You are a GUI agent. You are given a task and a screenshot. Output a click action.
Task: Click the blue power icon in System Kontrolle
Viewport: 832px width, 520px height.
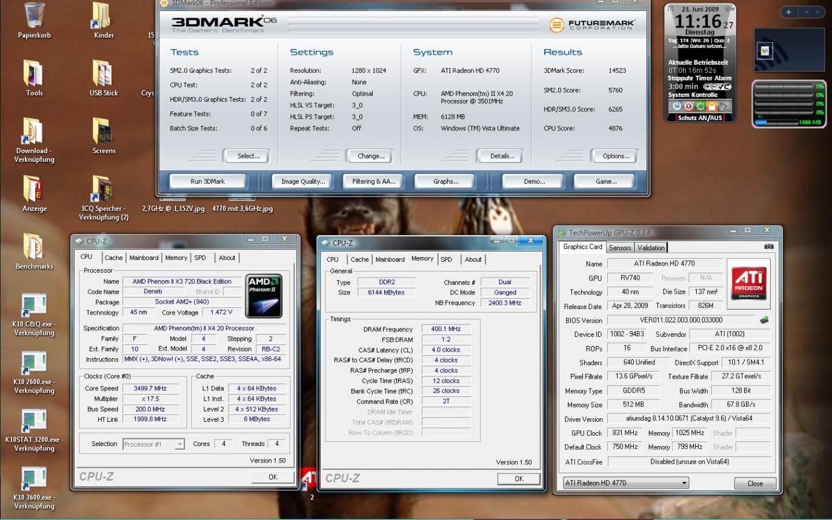677,105
